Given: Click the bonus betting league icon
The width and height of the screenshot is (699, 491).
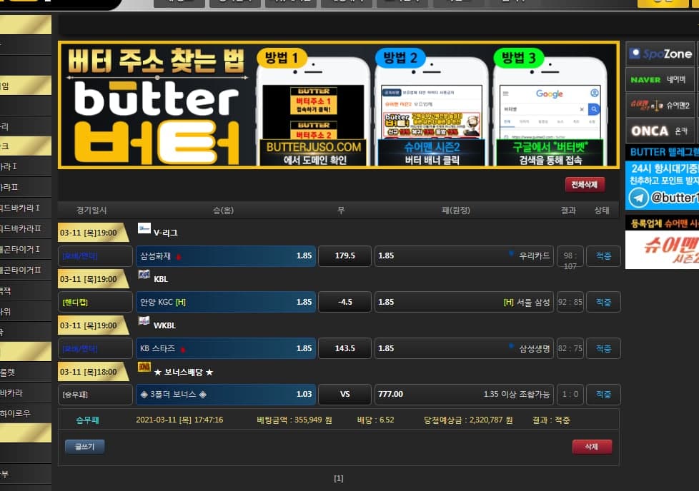Looking at the screenshot, I should [x=144, y=368].
